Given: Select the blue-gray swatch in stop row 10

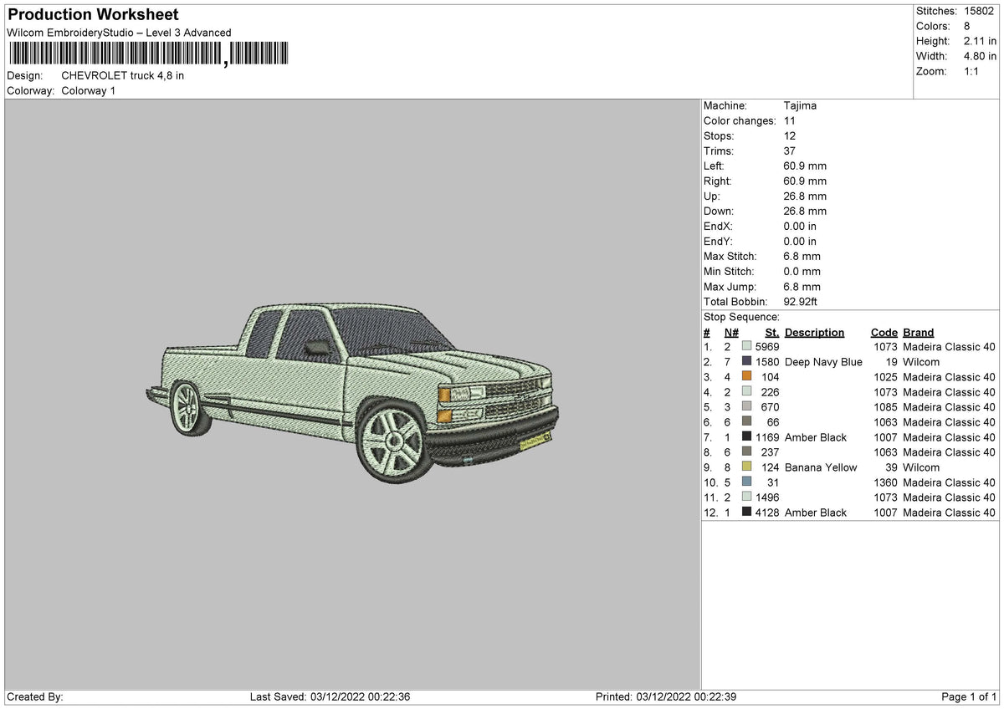Looking at the screenshot, I should point(745,482).
